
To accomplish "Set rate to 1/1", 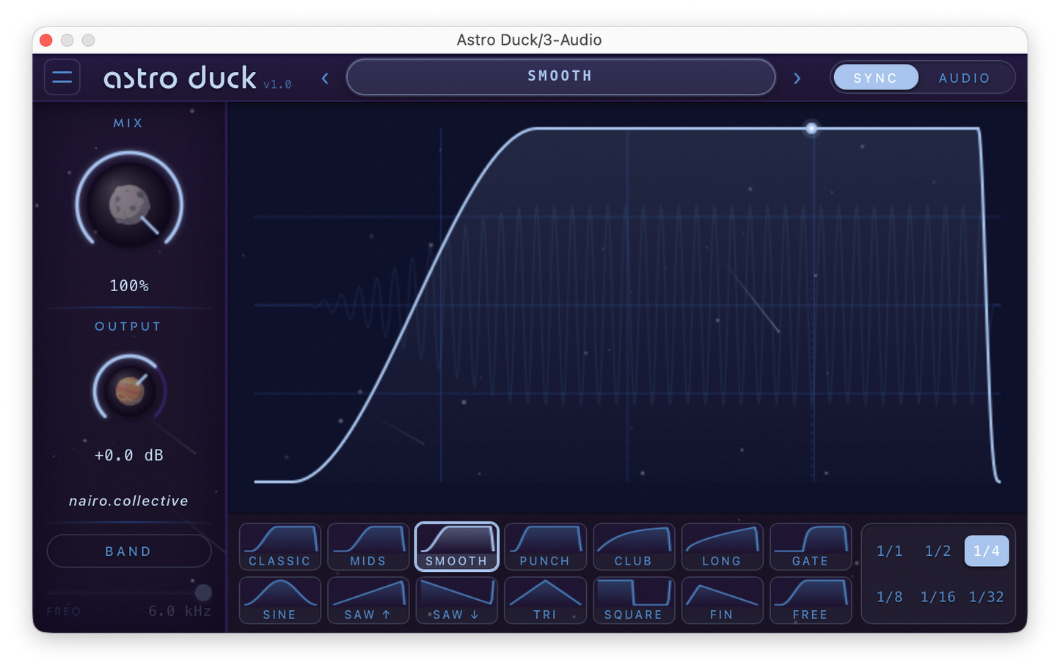I will pos(890,551).
